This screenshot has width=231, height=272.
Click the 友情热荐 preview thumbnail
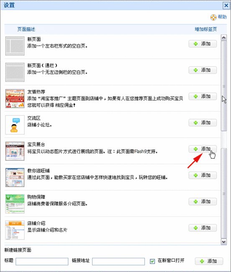pyautogui.click(x=15, y=99)
